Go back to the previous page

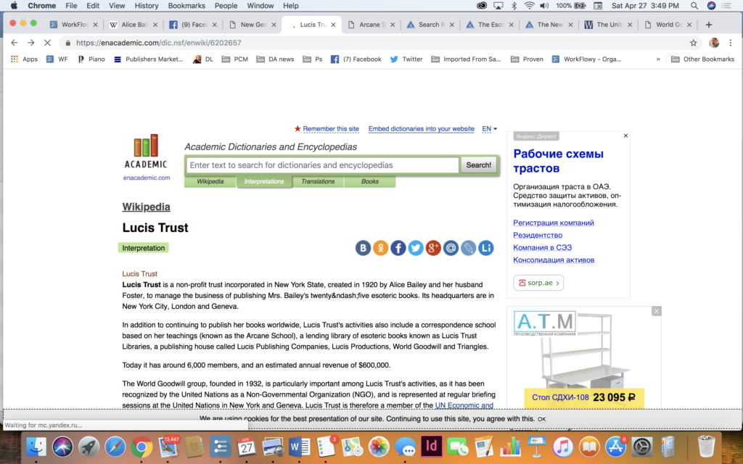[x=15, y=43]
